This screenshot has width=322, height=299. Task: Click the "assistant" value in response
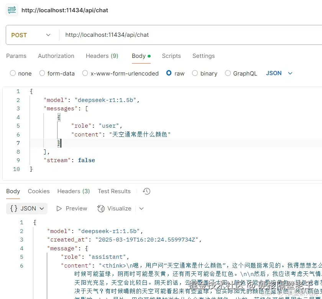click(107, 257)
